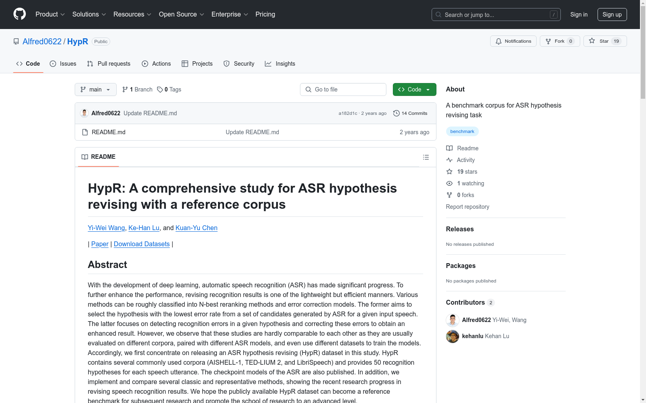Switch to the Actions tab

pyautogui.click(x=156, y=64)
